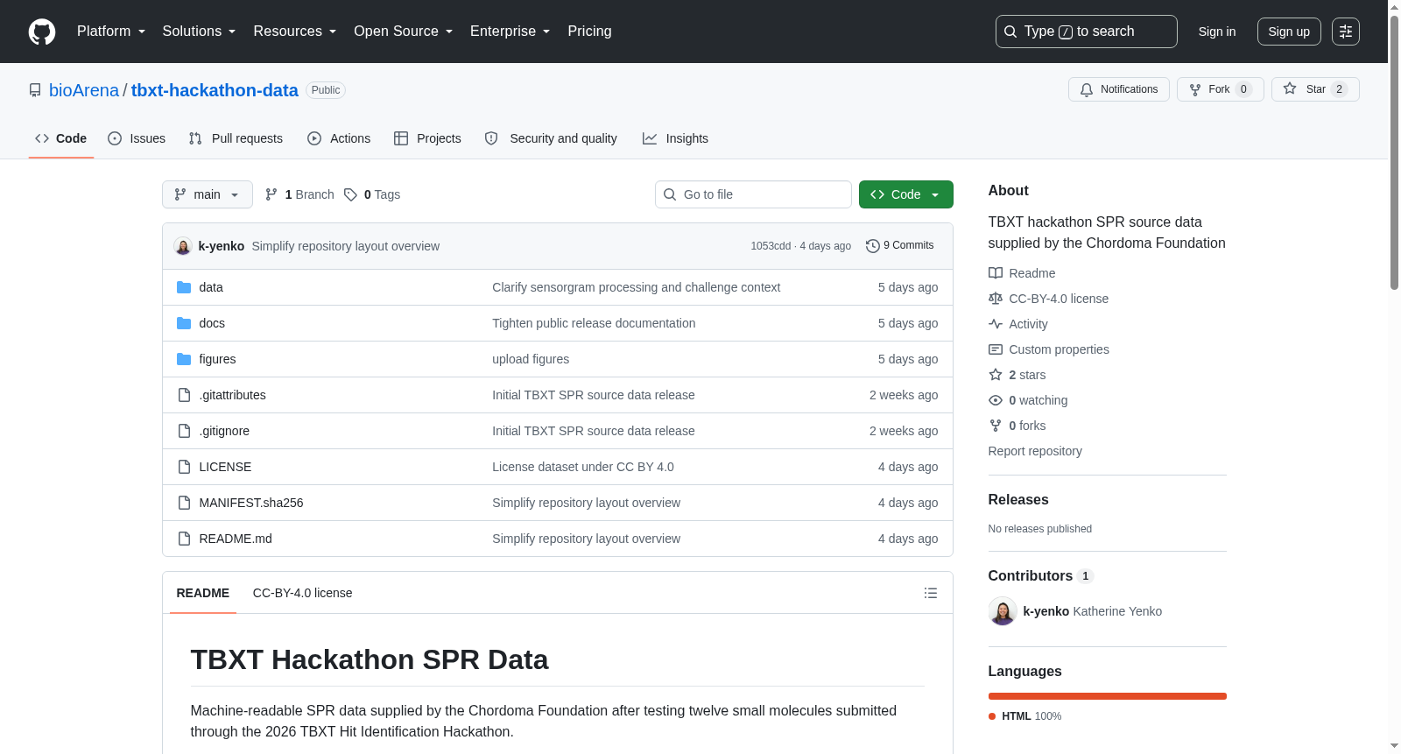The width and height of the screenshot is (1401, 754).
Task: View the 1 Branch list
Action: click(x=299, y=194)
